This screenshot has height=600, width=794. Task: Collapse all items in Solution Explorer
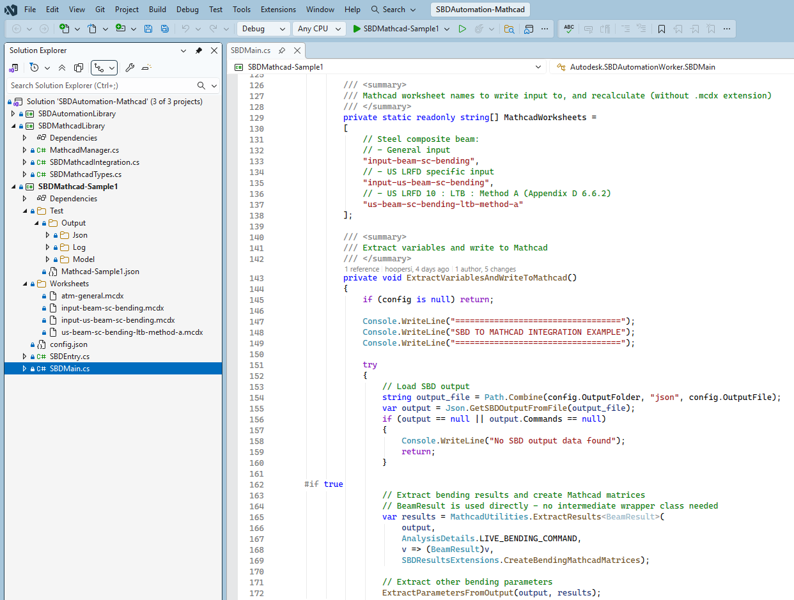(x=61, y=67)
